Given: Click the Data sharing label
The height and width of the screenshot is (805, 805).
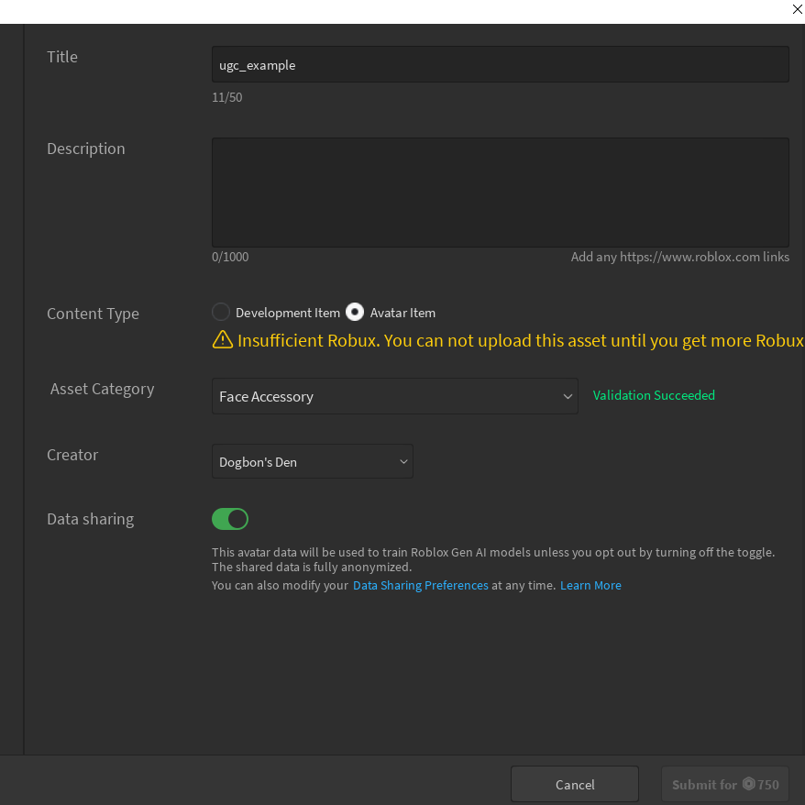Looking at the screenshot, I should click(x=91, y=519).
